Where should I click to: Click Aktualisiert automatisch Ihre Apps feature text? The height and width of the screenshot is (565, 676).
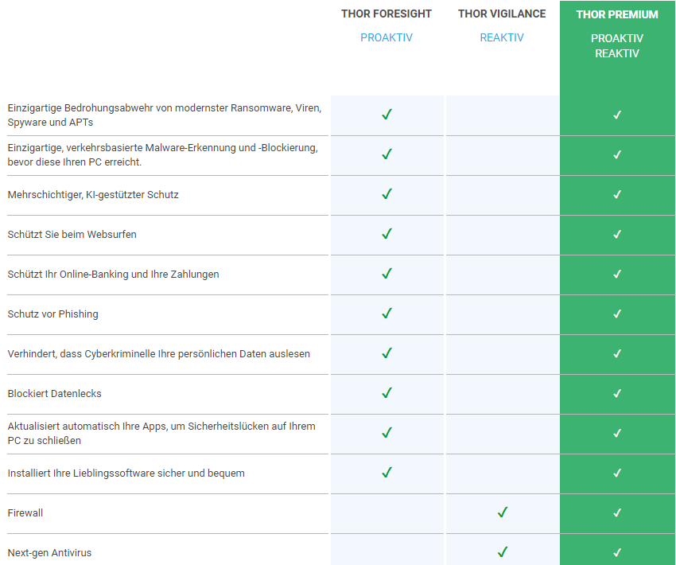[x=161, y=433]
